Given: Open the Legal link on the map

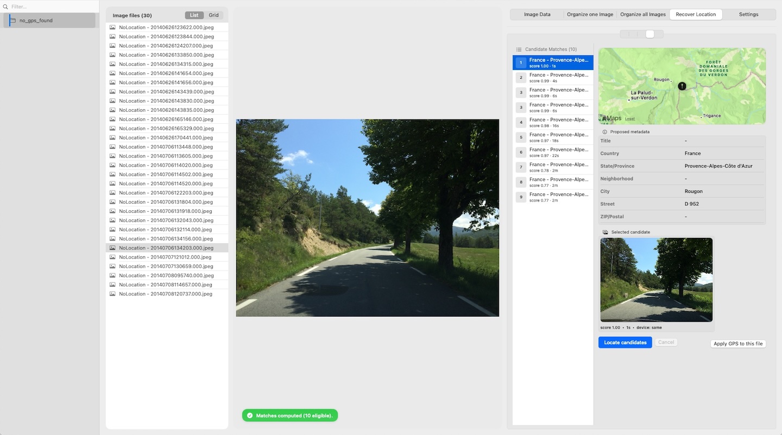Looking at the screenshot, I should [x=629, y=118].
